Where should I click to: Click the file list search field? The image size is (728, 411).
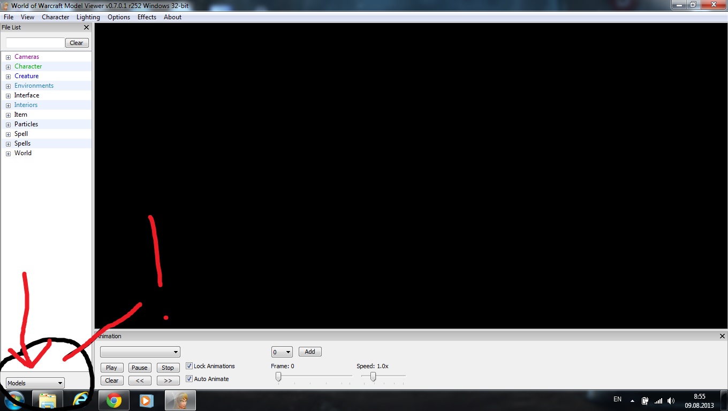35,43
